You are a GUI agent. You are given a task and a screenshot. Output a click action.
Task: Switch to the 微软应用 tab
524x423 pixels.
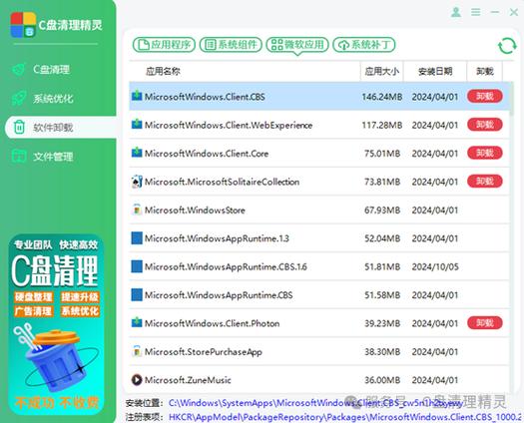(x=297, y=45)
